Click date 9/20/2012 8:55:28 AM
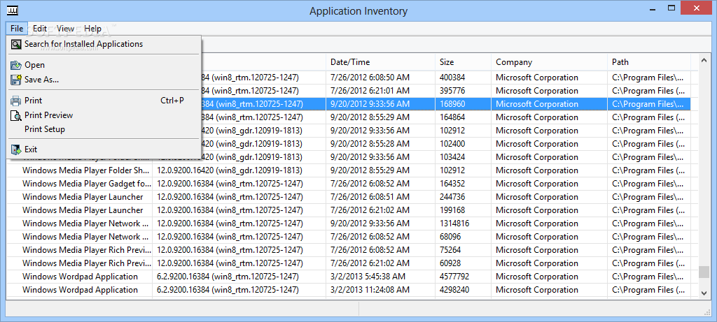Image resolution: width=717 pixels, height=322 pixels. (370, 144)
